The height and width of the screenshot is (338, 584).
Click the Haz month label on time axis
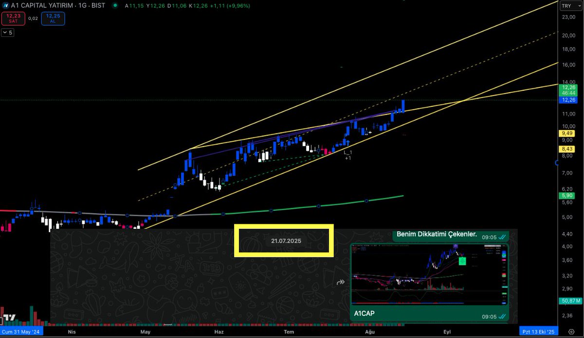click(219, 332)
